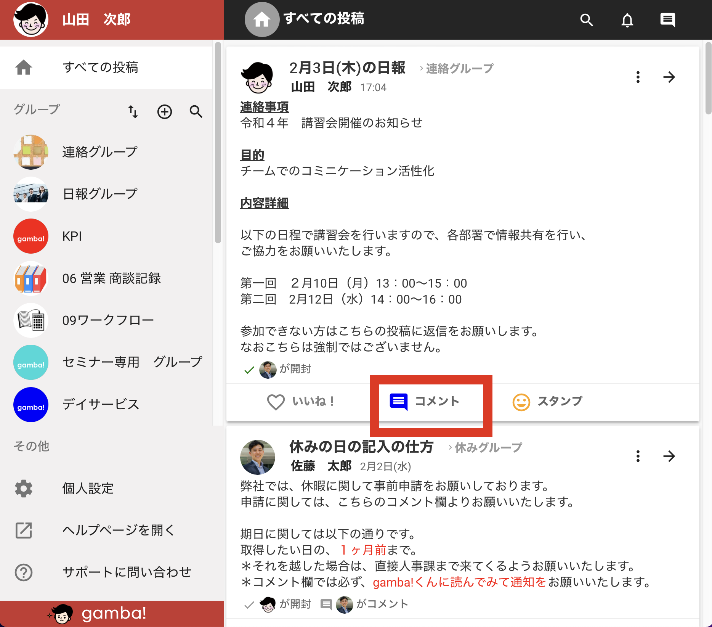Click the green check opened indicator
Screen dimensions: 712x627
coord(249,370)
